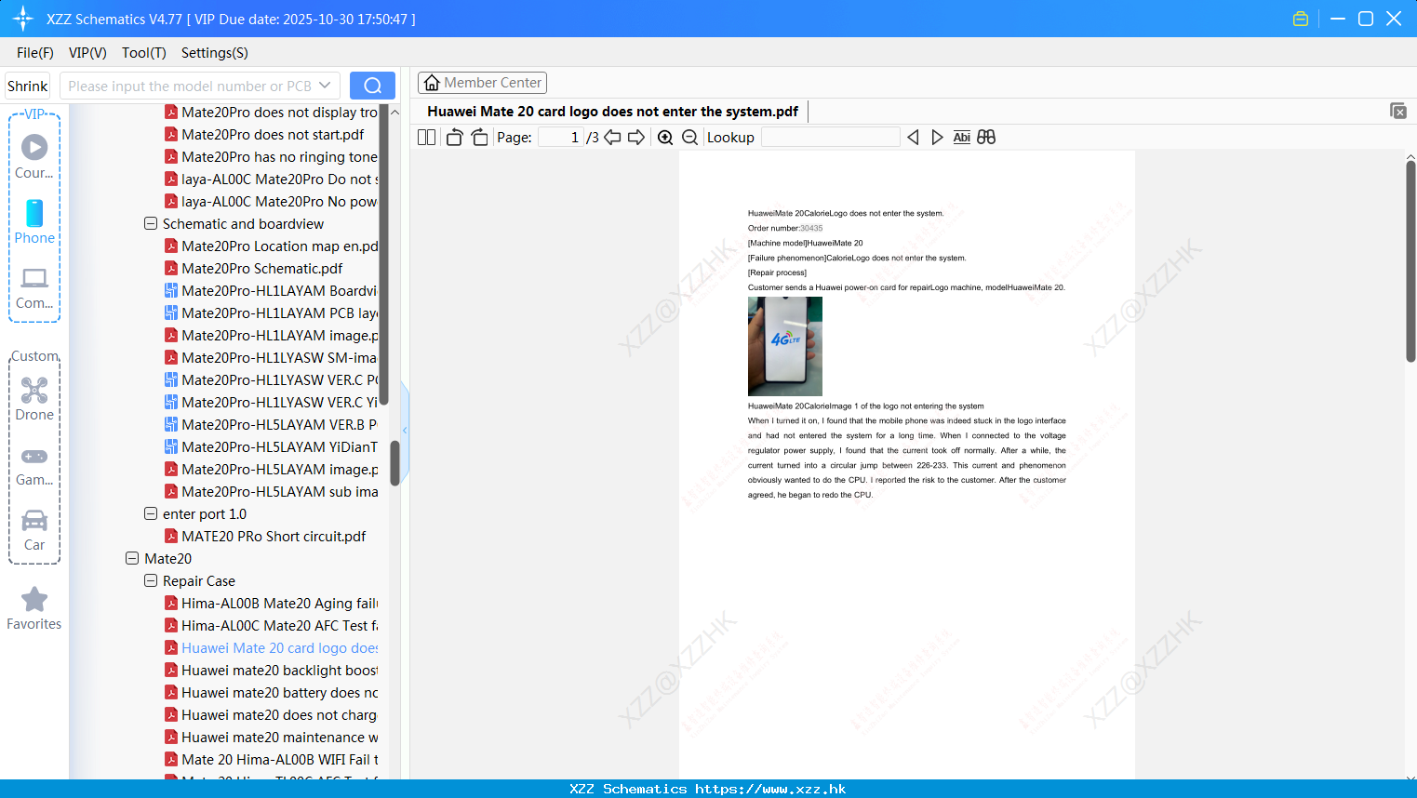Open Mate20Pro-HL5LAYAM sub image file
Screen dimensions: 1417x798
pyautogui.click(x=271, y=491)
